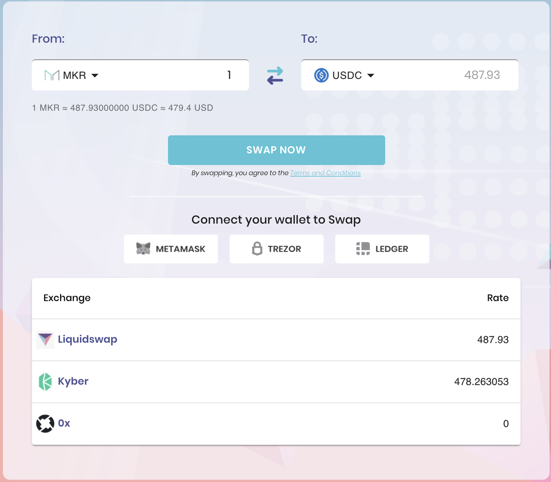Open the Kyber exchange link
551x482 pixels.
73,381
